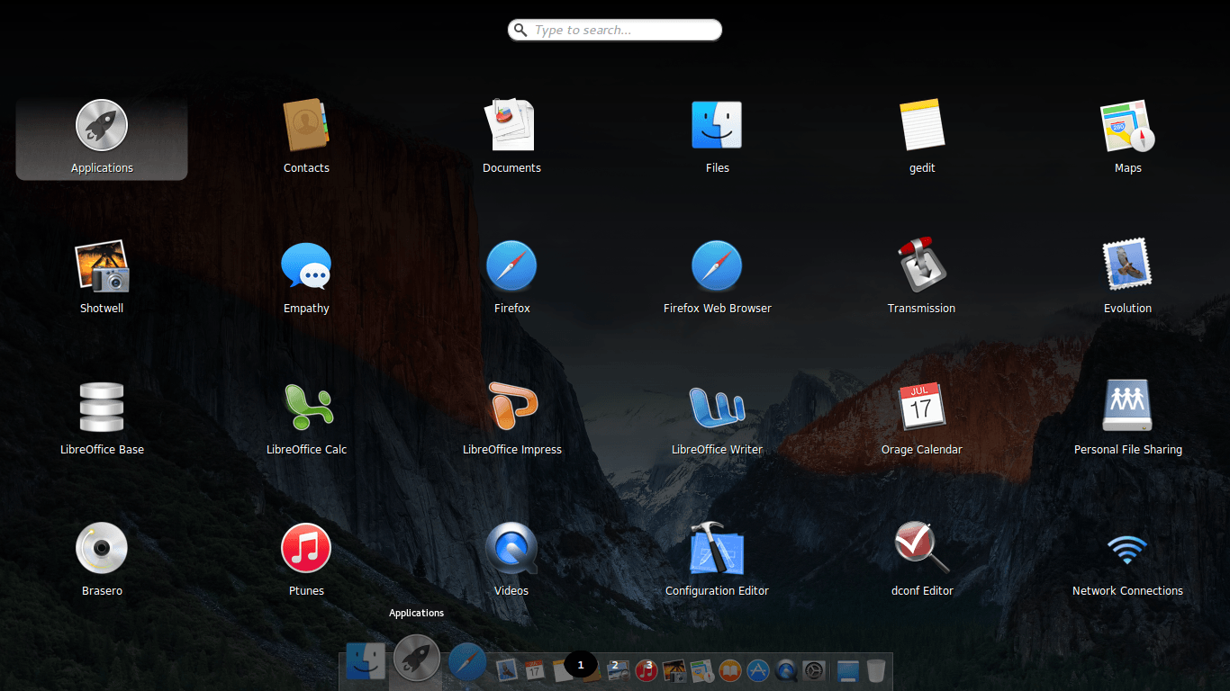This screenshot has width=1230, height=691.
Task: Click the Finder face icon in the dock
Action: click(366, 661)
